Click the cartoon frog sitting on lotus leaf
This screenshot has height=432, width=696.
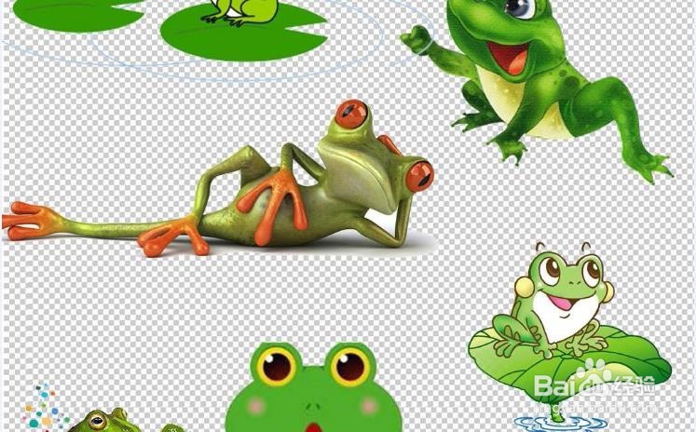pos(569,337)
